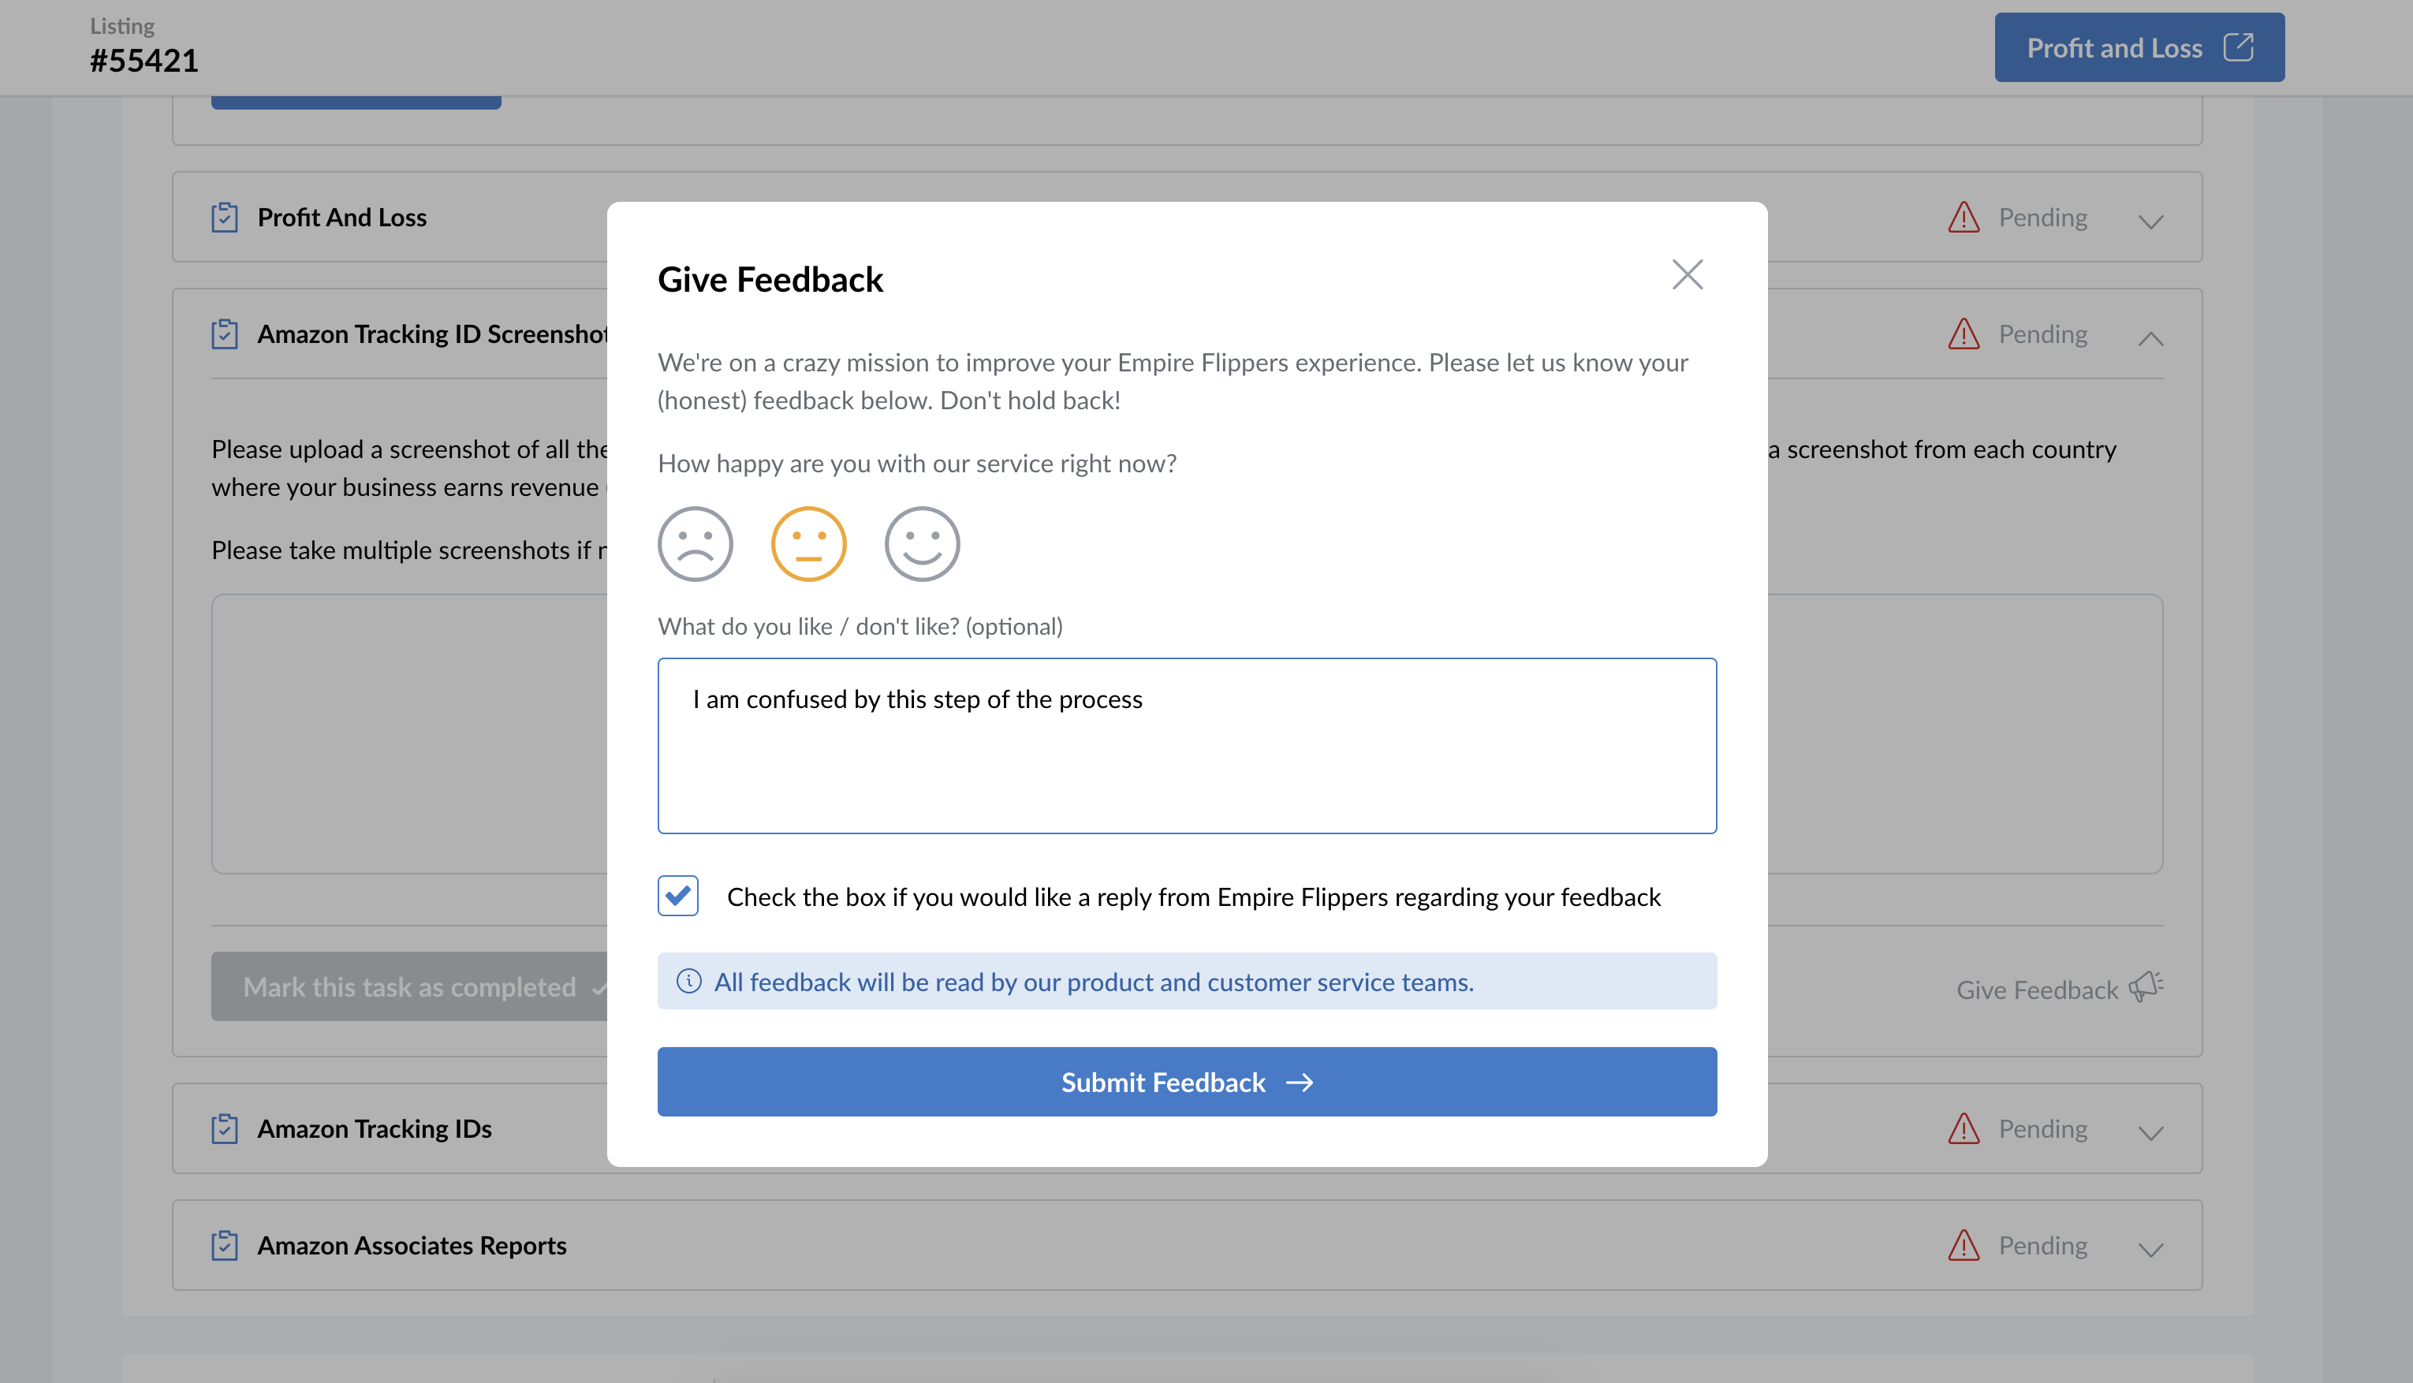Uncheck the reply from Empire Flippers checkbox
Screen dimensions: 2413x1383
[678, 896]
